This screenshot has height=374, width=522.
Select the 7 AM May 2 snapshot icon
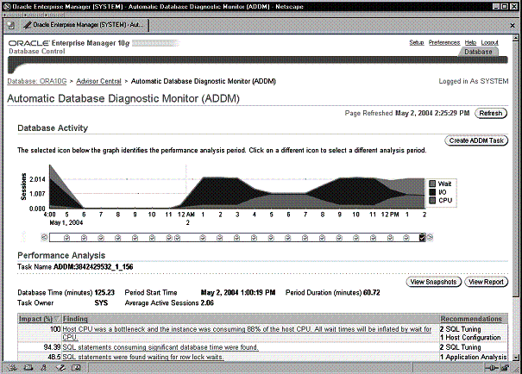(305, 238)
